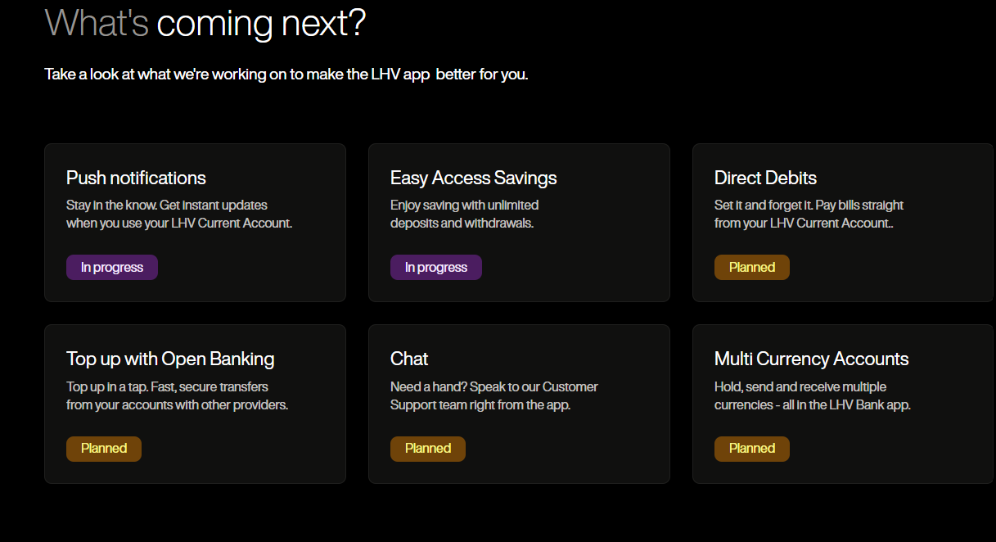Viewport: 996px width, 542px height.
Task: Click the Top up in a tap description
Action: pos(177,395)
